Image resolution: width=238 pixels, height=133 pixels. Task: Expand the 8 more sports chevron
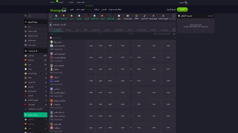click(25, 109)
